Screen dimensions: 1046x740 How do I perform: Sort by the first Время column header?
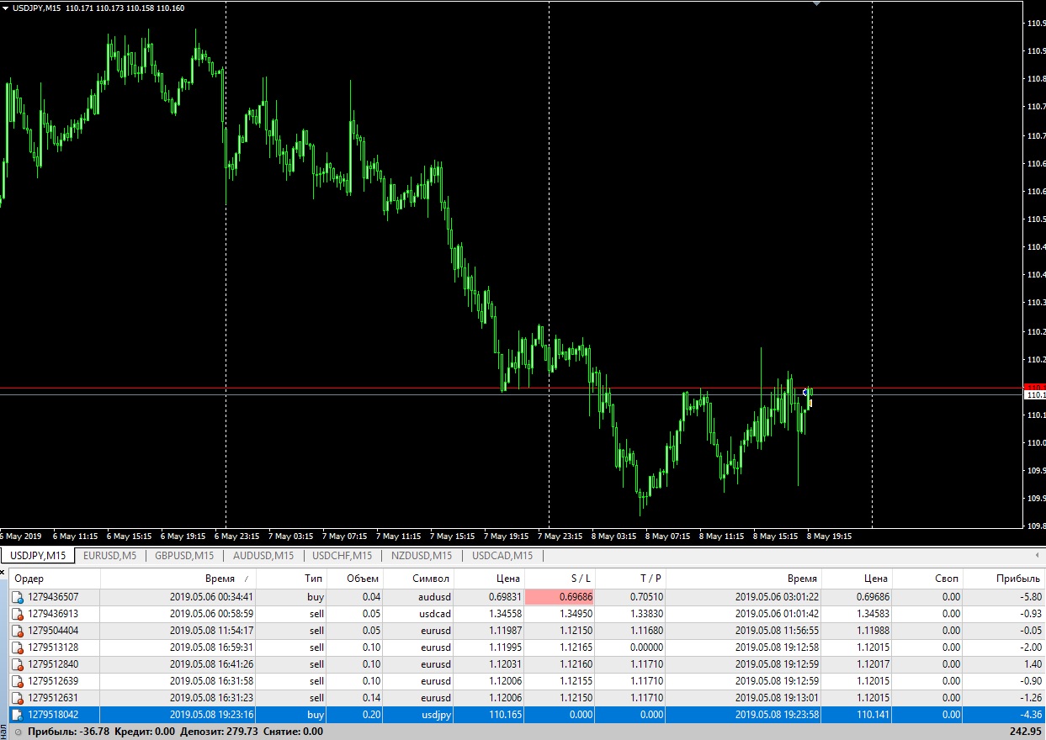[178, 579]
